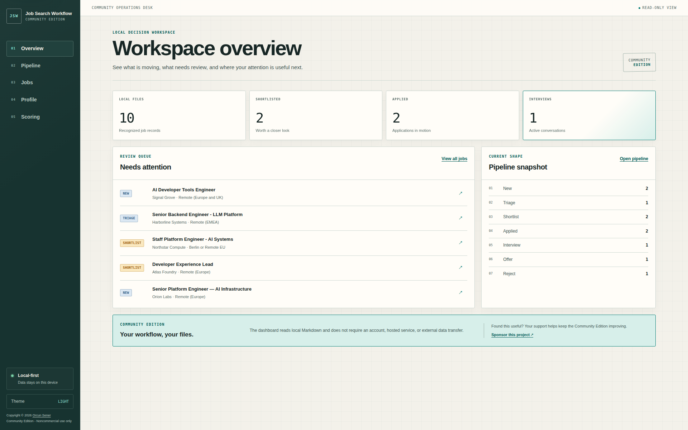
Task: Click the Interview row in Pipeline snapshot
Action: tap(568, 245)
